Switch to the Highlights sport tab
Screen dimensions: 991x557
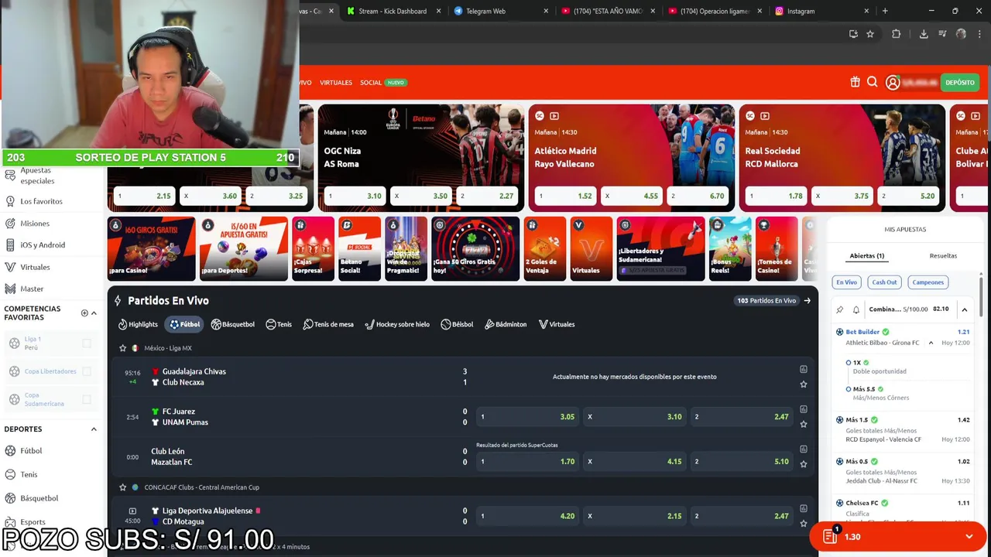pyautogui.click(x=138, y=324)
